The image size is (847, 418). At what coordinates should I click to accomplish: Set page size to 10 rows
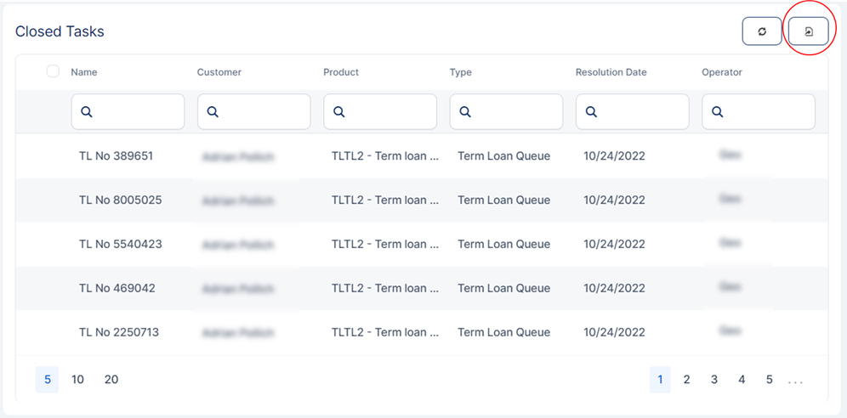77,380
